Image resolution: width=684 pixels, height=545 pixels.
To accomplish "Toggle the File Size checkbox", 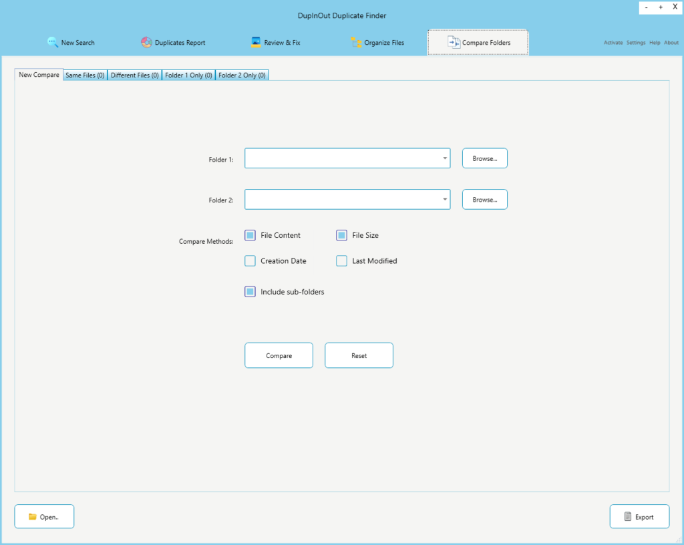I will click(x=341, y=236).
